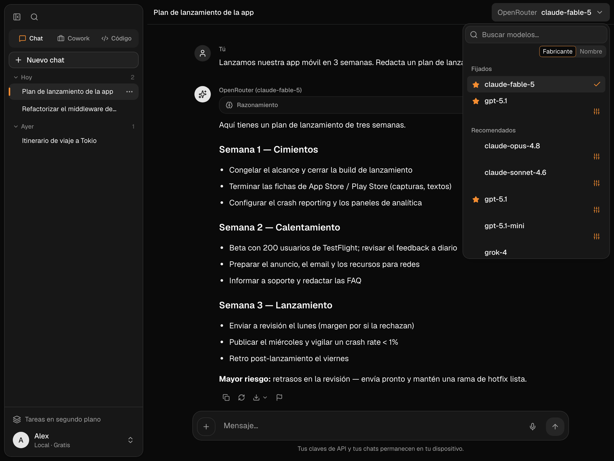Collapse the sidebar panel icon
Viewport: 614px width, 461px height.
click(17, 17)
